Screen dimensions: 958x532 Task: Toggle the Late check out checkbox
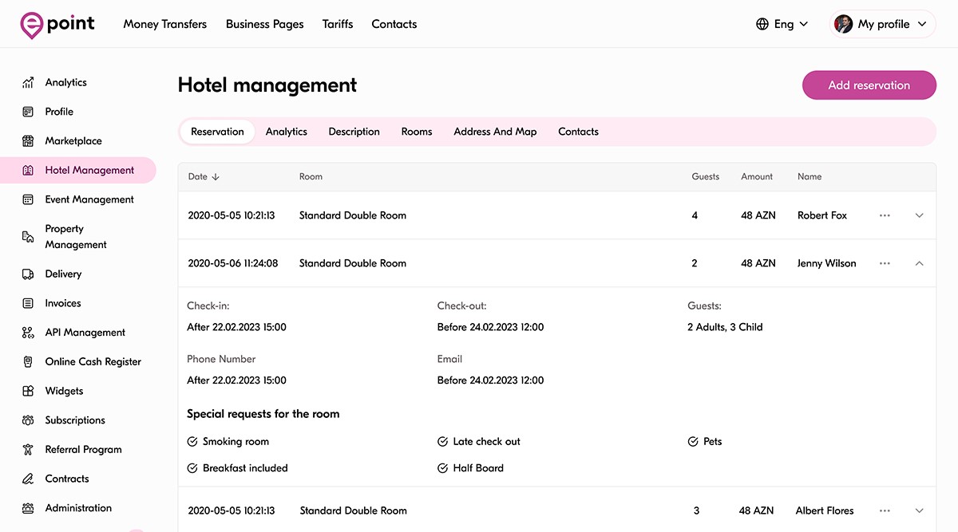pyautogui.click(x=443, y=441)
